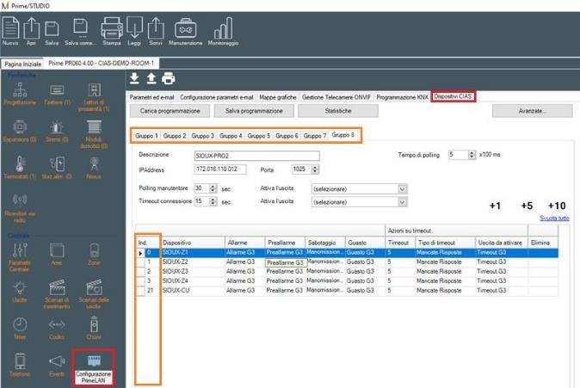This screenshot has width=580, height=388.
Task: Switch to the Gruppo 7 tab
Action: coord(315,136)
